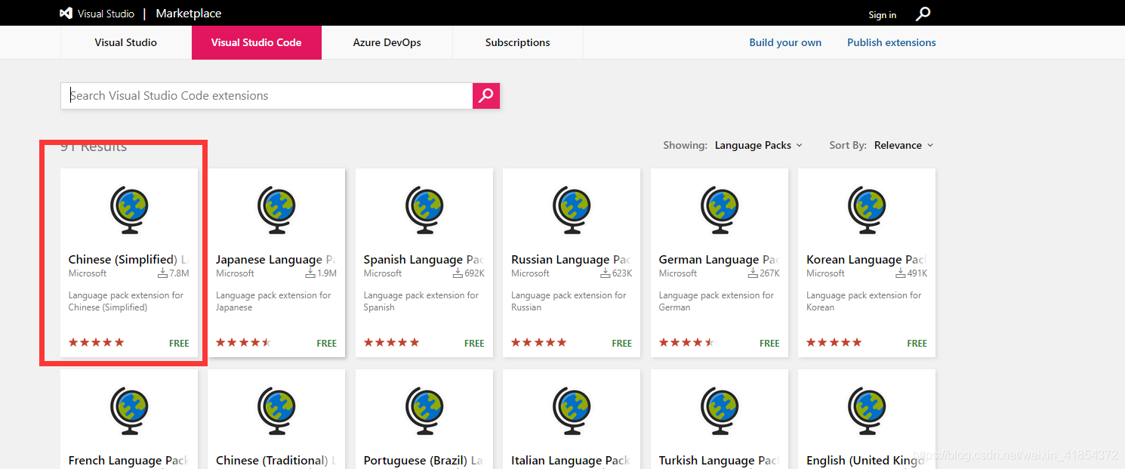Click the Microsoft publisher under Korean Language Pack

[825, 273]
